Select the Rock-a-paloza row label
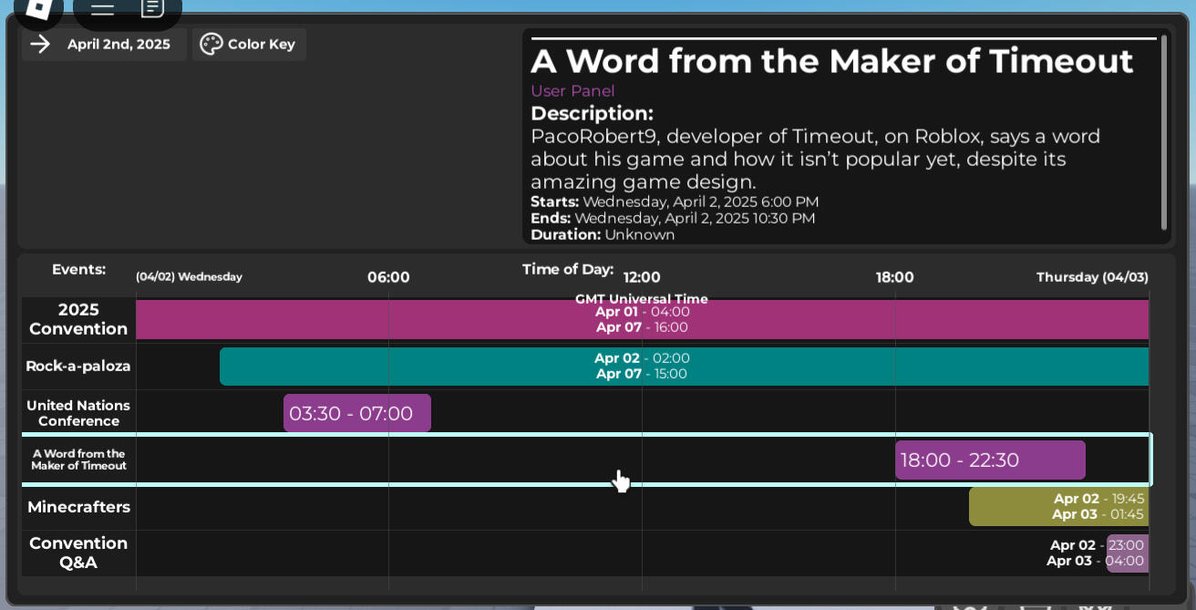The image size is (1196, 610). click(78, 367)
